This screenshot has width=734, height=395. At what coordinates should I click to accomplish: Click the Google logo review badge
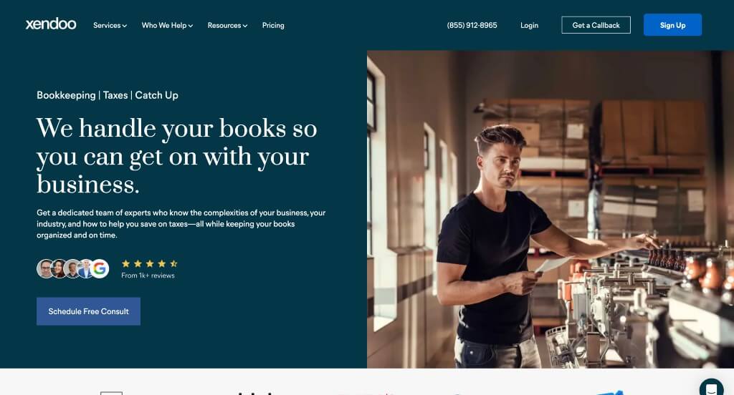point(100,269)
